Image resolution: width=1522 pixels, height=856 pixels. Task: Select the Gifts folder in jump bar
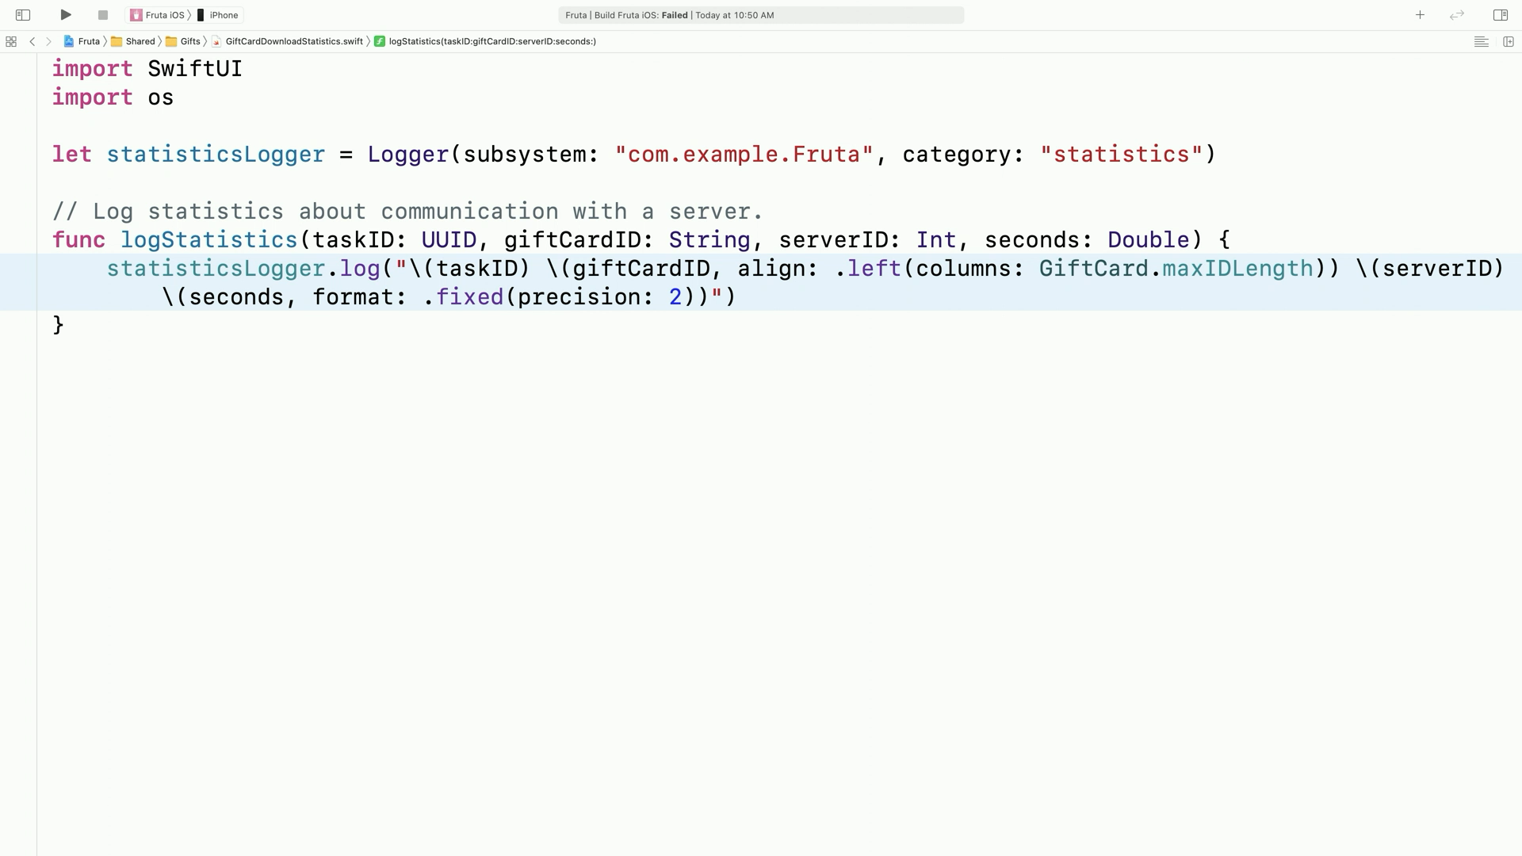(x=183, y=41)
